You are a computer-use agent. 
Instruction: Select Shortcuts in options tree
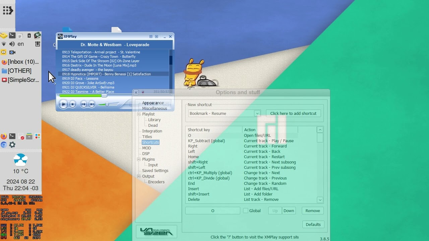150,142
